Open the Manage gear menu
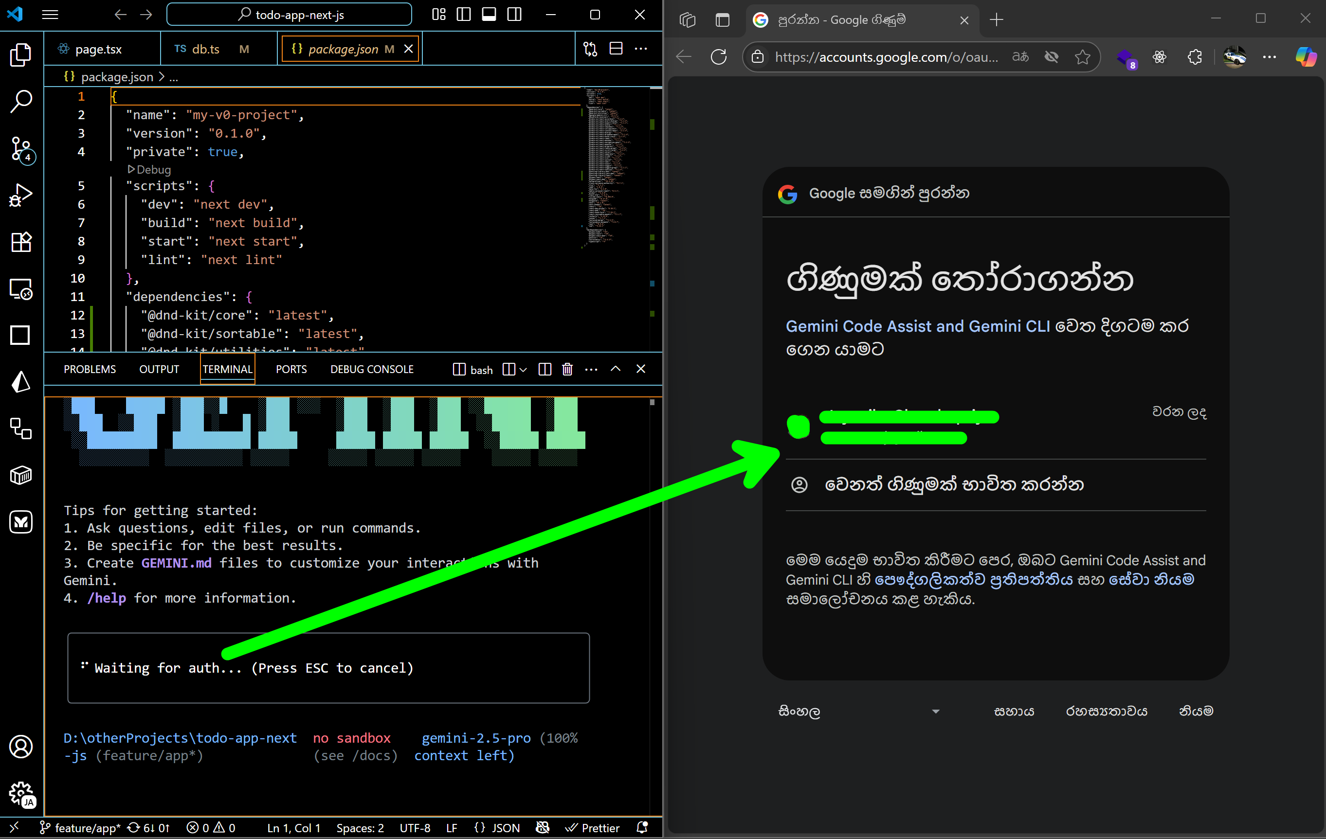Image resolution: width=1326 pixels, height=839 pixels. click(21, 794)
